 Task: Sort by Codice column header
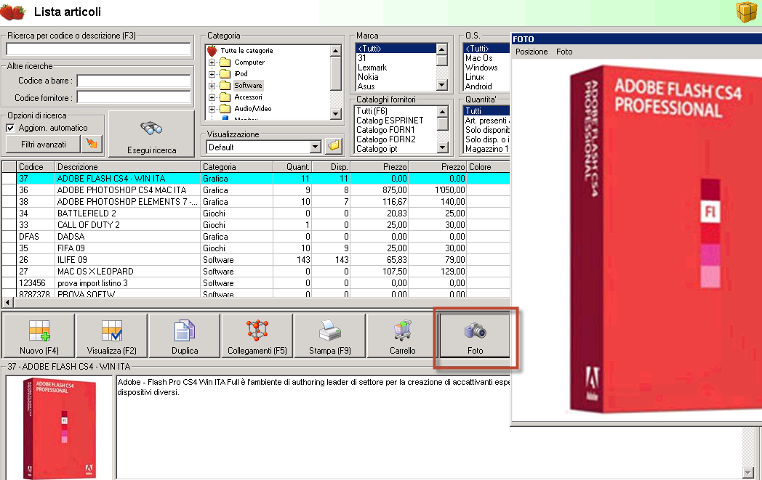[36, 167]
